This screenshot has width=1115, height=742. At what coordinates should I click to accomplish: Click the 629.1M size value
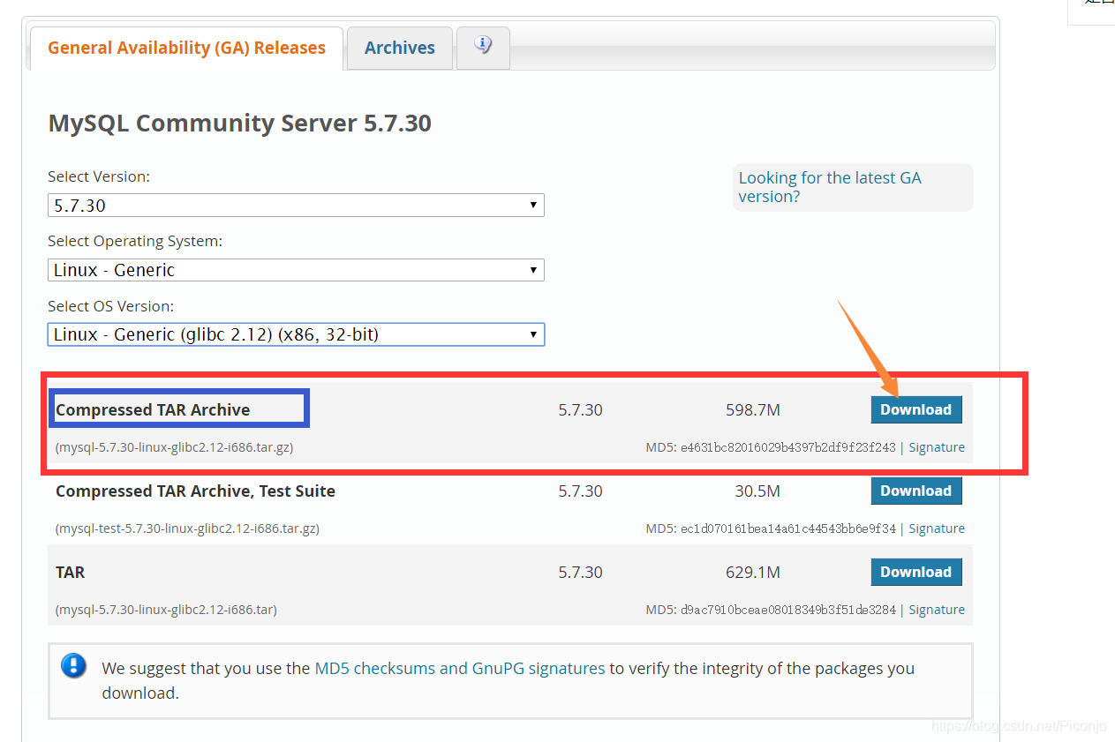click(752, 572)
